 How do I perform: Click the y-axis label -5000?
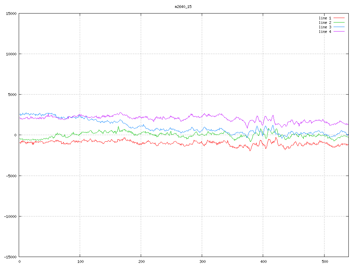click(x=11, y=176)
